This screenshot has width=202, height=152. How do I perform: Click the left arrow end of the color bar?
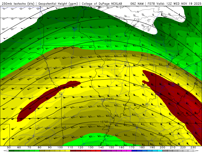[x=6, y=150]
